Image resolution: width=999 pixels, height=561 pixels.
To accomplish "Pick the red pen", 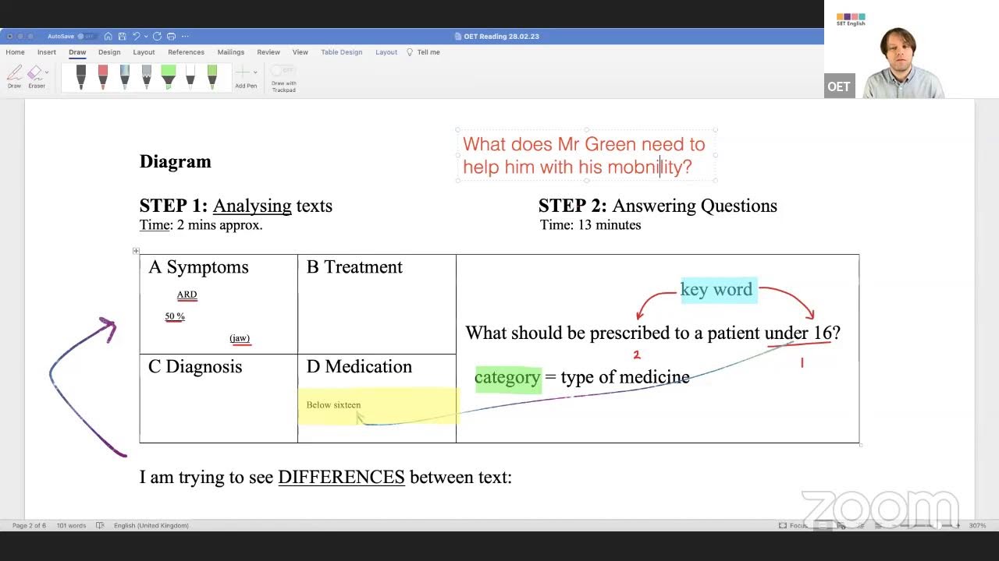I will click(103, 76).
